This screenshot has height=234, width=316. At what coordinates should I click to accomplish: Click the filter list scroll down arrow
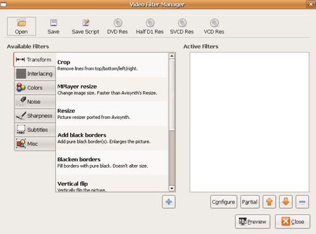tap(172, 188)
